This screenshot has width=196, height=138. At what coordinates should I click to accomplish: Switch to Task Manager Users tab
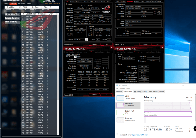tap(150, 92)
